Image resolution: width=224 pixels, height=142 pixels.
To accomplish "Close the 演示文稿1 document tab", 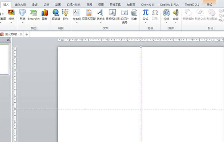I will tap(21, 34).
